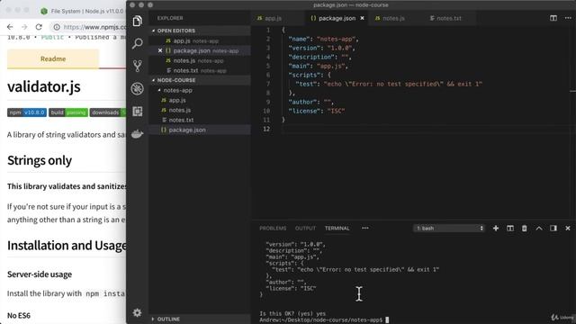The width and height of the screenshot is (576, 324).
Task: Click the npm version badge
Action: point(27,112)
